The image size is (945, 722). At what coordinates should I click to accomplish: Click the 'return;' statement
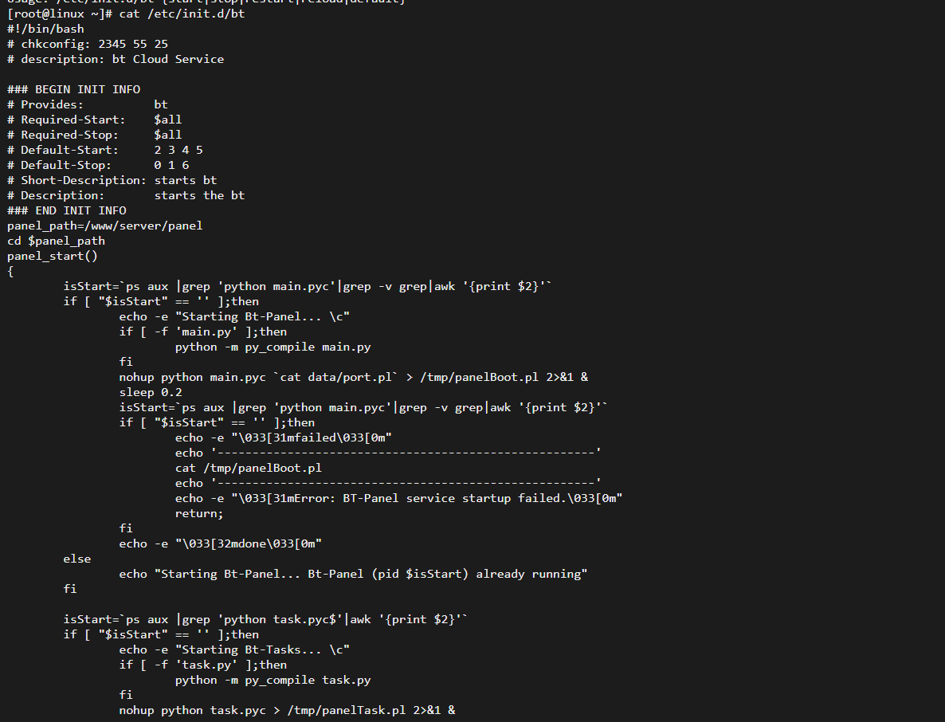[x=199, y=513]
